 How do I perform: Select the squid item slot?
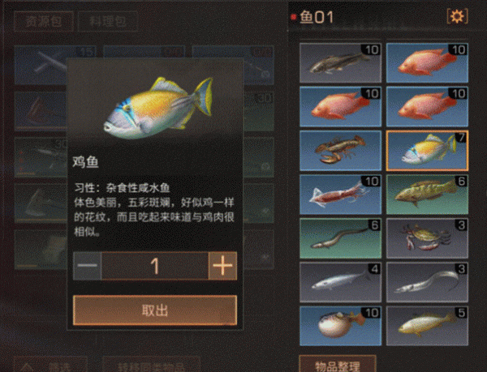pos(340,195)
